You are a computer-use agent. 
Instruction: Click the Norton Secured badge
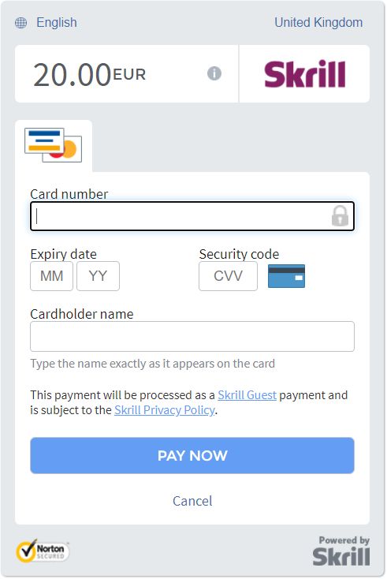tap(43, 551)
